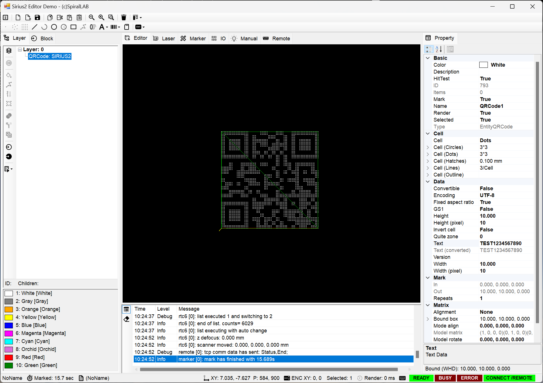Open the Laser tab
The image size is (543, 383).
[164, 38]
